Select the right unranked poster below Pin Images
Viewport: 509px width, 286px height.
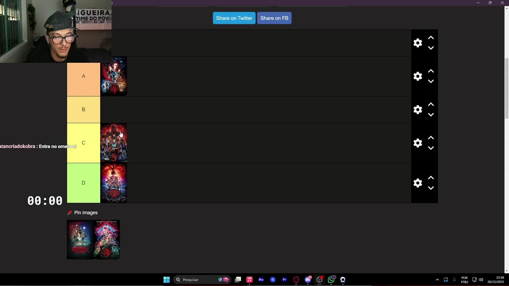107,240
